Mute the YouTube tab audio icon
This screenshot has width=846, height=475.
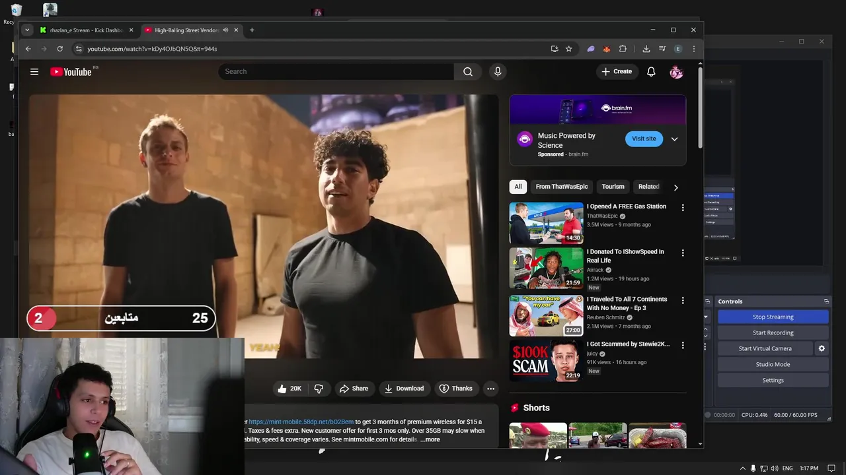[225, 30]
